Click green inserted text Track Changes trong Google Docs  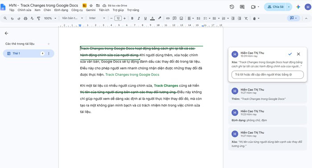[132, 75]
